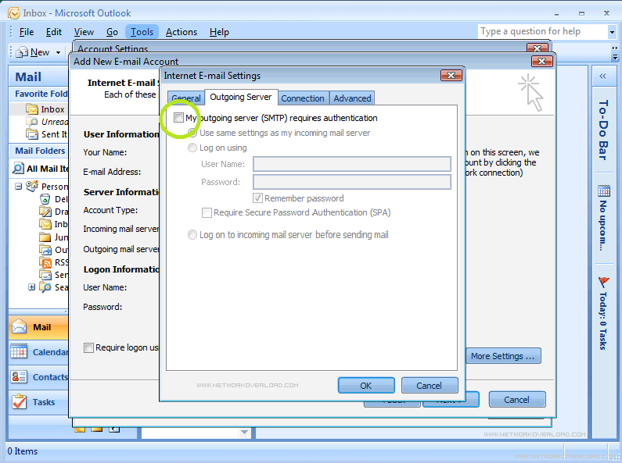Image resolution: width=622 pixels, height=463 pixels.
Task: Select the Inbox folder icon in Favorites
Action: pos(32,109)
